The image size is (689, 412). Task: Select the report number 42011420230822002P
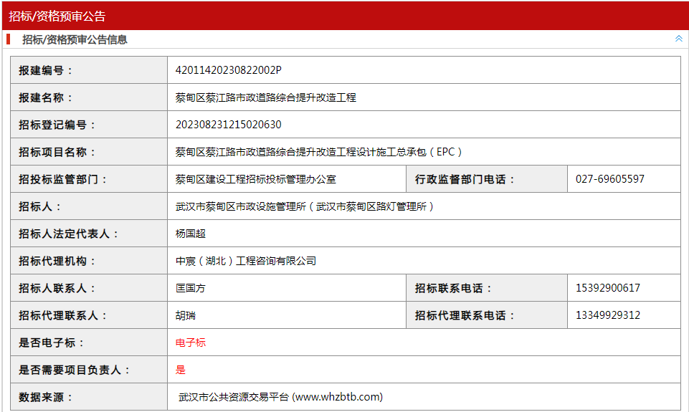point(229,70)
